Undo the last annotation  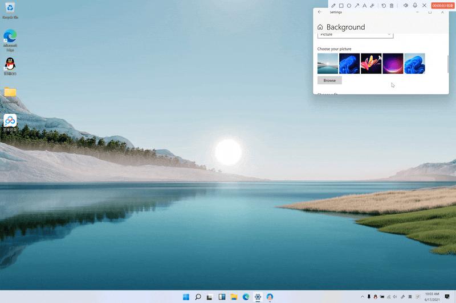tap(384, 6)
